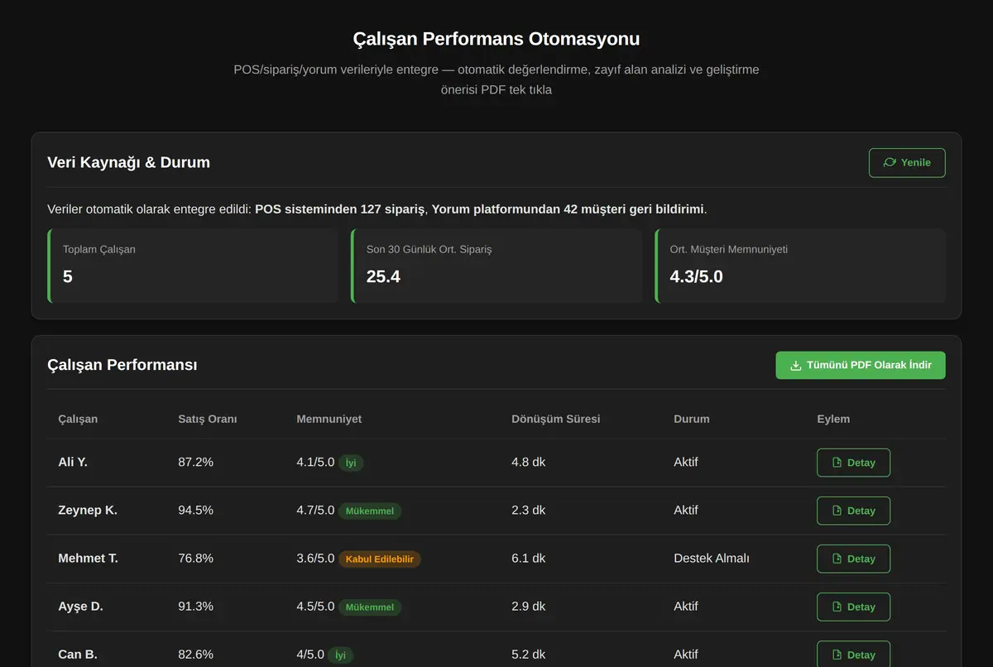Open Detay for Ayşe D.
993x667 pixels.
pos(853,607)
